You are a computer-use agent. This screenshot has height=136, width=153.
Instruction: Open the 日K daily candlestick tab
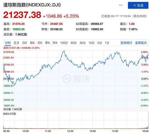point(25,43)
